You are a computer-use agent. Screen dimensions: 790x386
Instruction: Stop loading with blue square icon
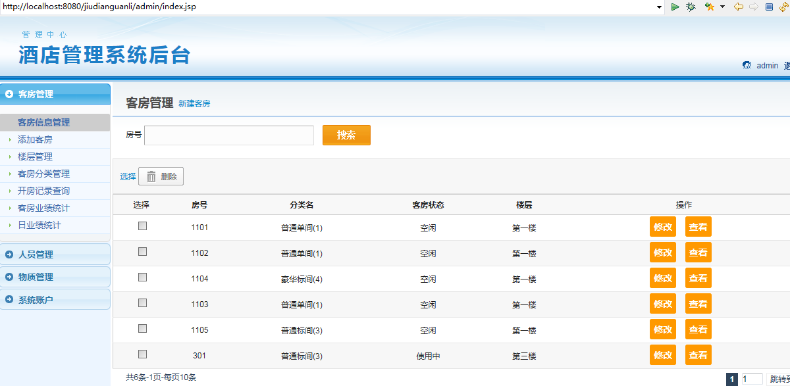tap(769, 7)
